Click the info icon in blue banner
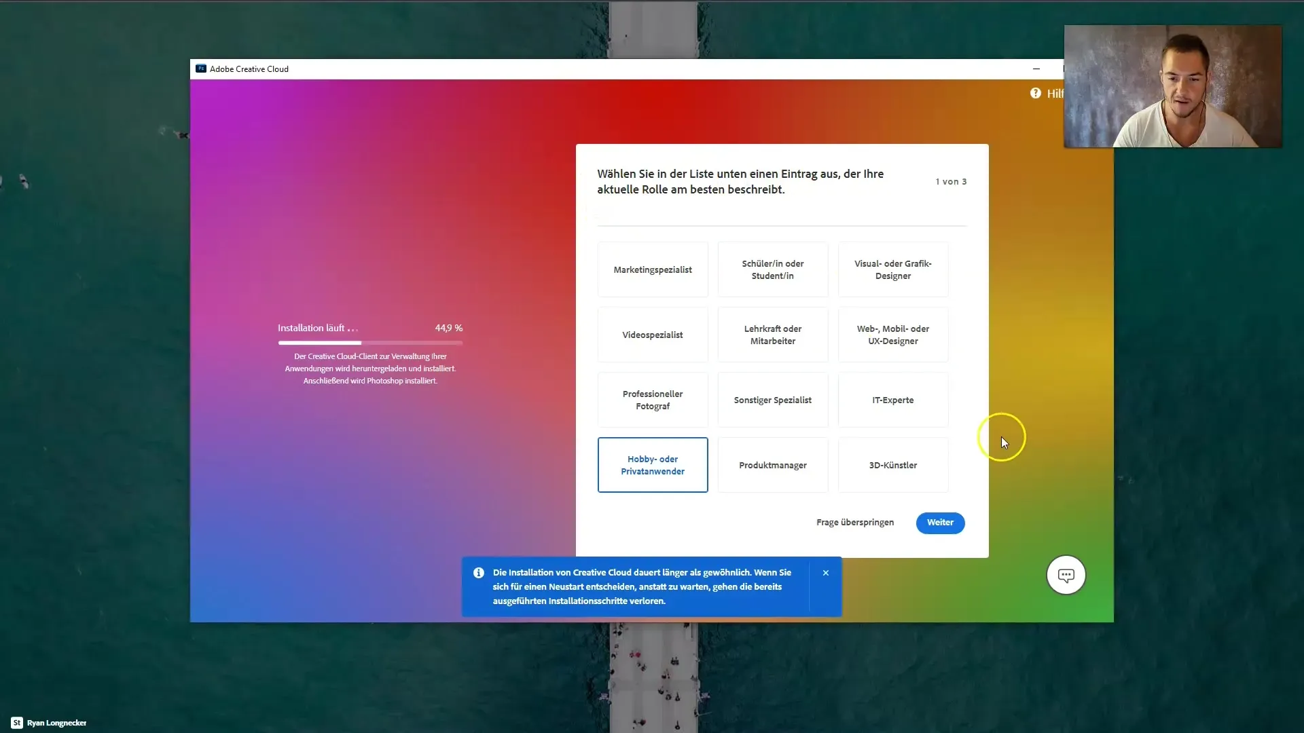The height and width of the screenshot is (733, 1304). tap(479, 573)
